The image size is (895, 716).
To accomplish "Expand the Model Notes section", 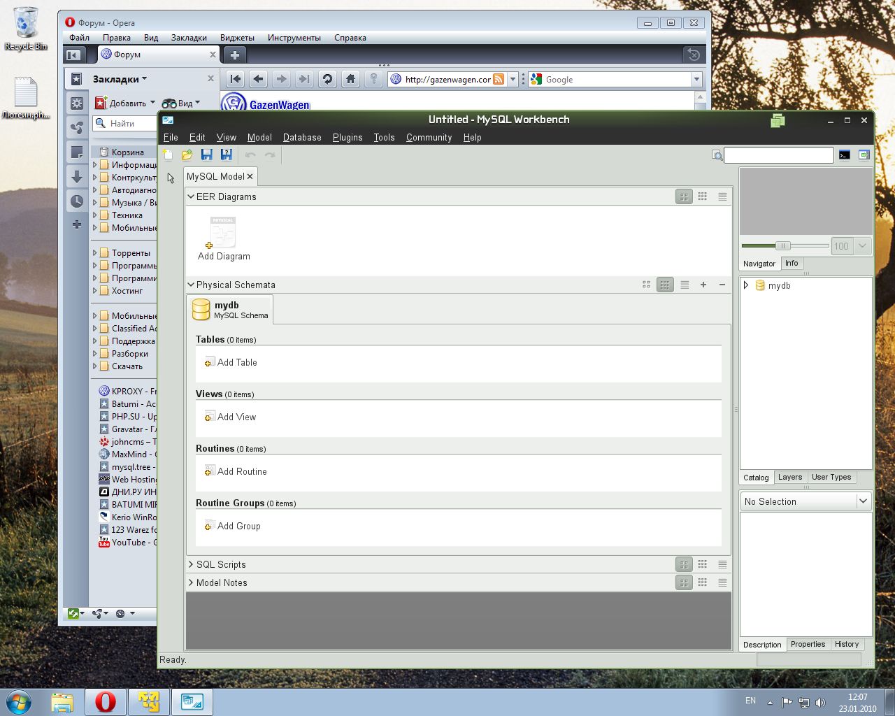I will pos(191,582).
